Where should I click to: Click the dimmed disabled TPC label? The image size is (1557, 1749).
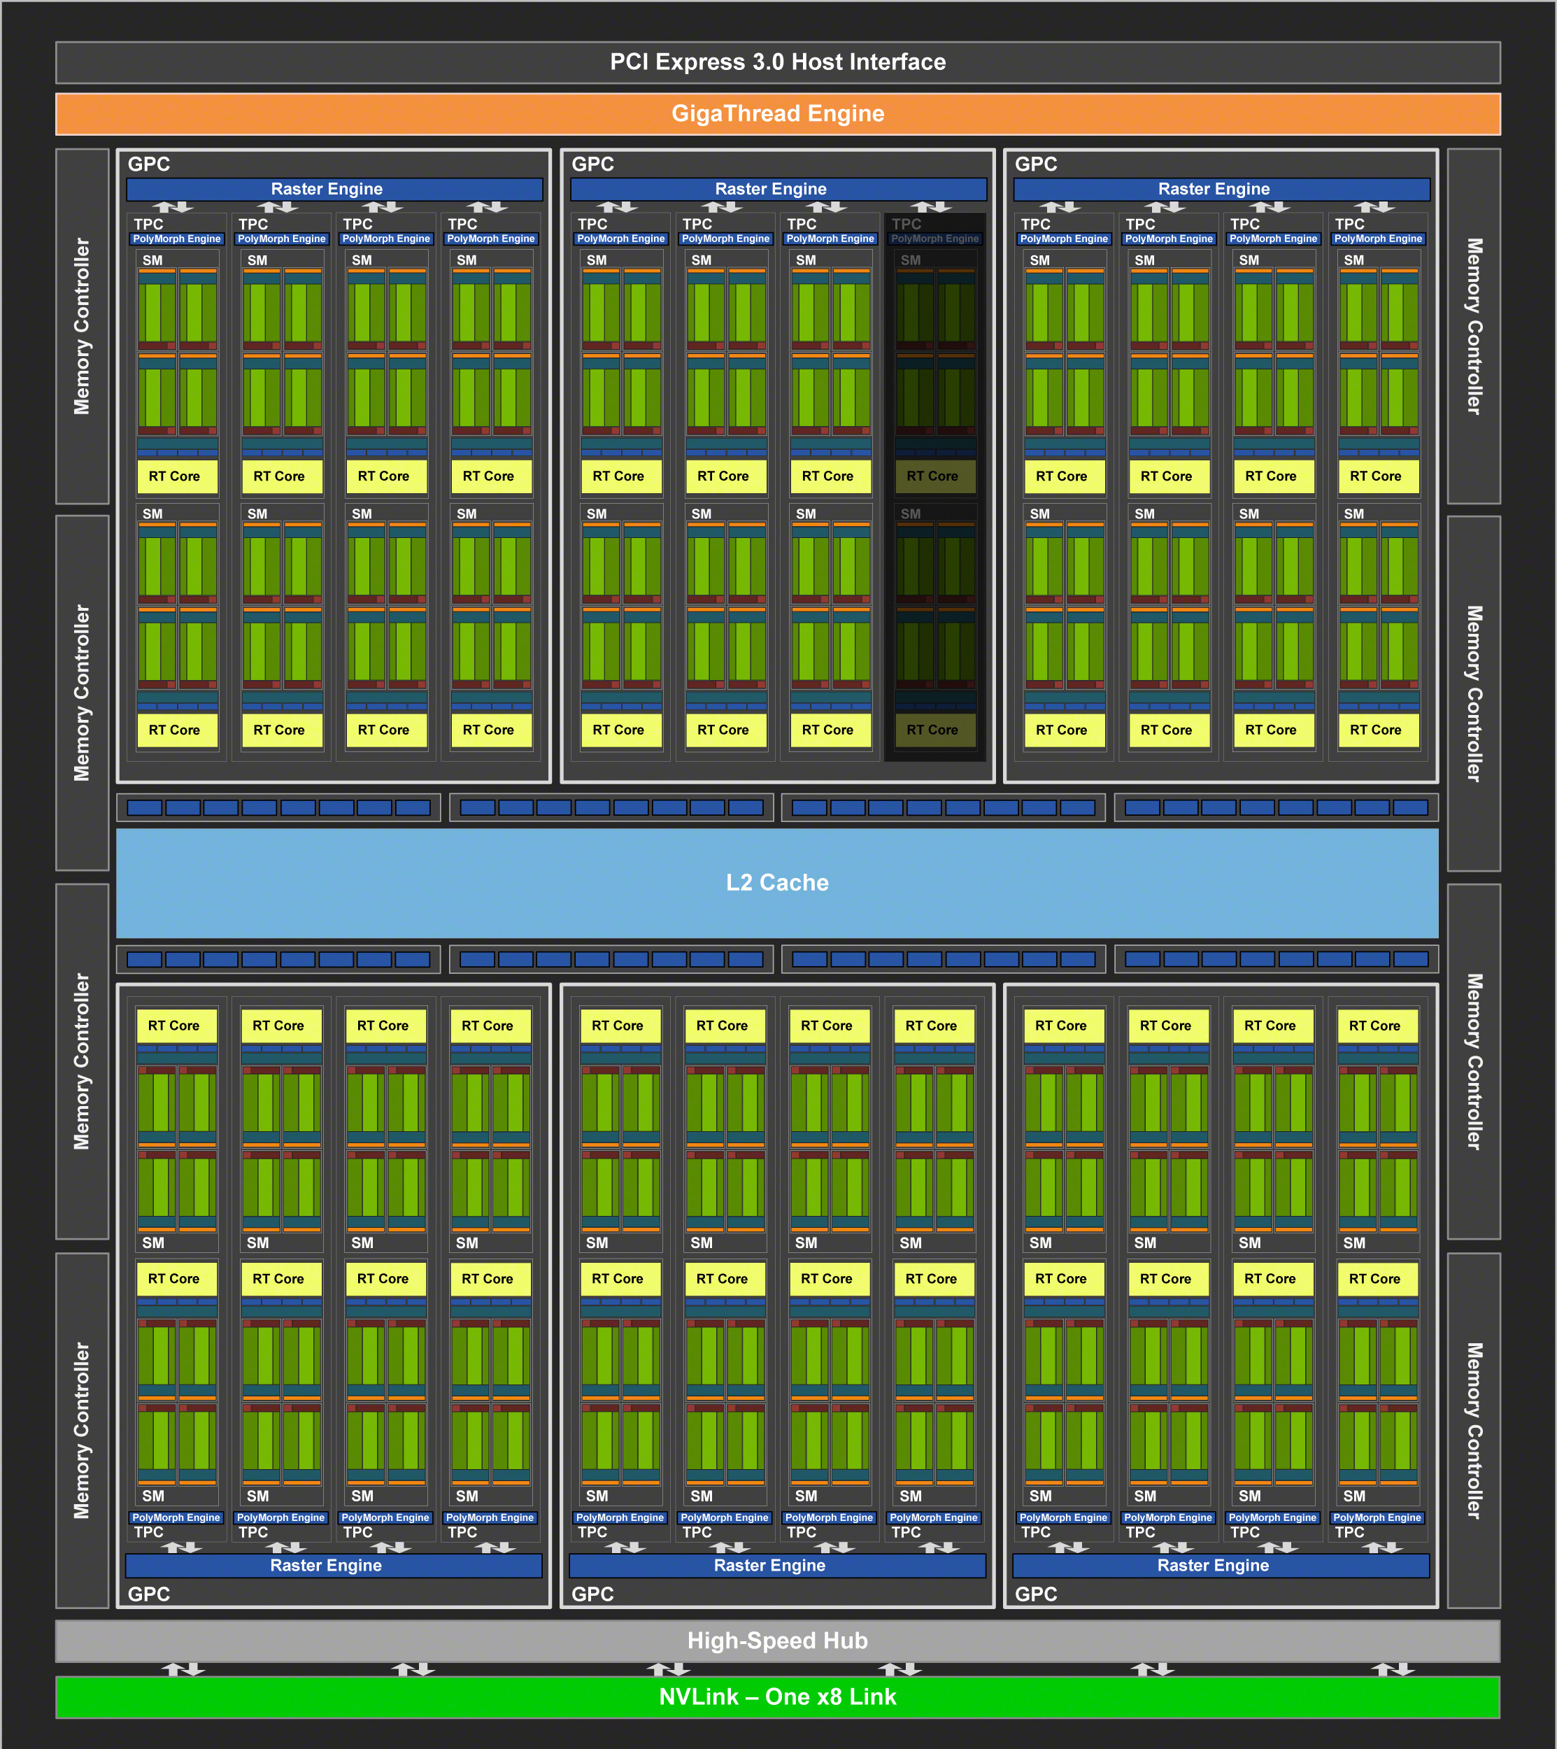(x=906, y=223)
